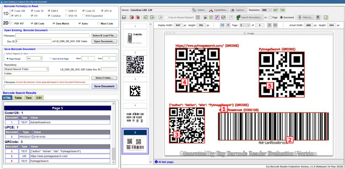Toggle the Code 39 checkbox
The width and height of the screenshot is (345, 169).
pyautogui.click(x=32, y=10)
